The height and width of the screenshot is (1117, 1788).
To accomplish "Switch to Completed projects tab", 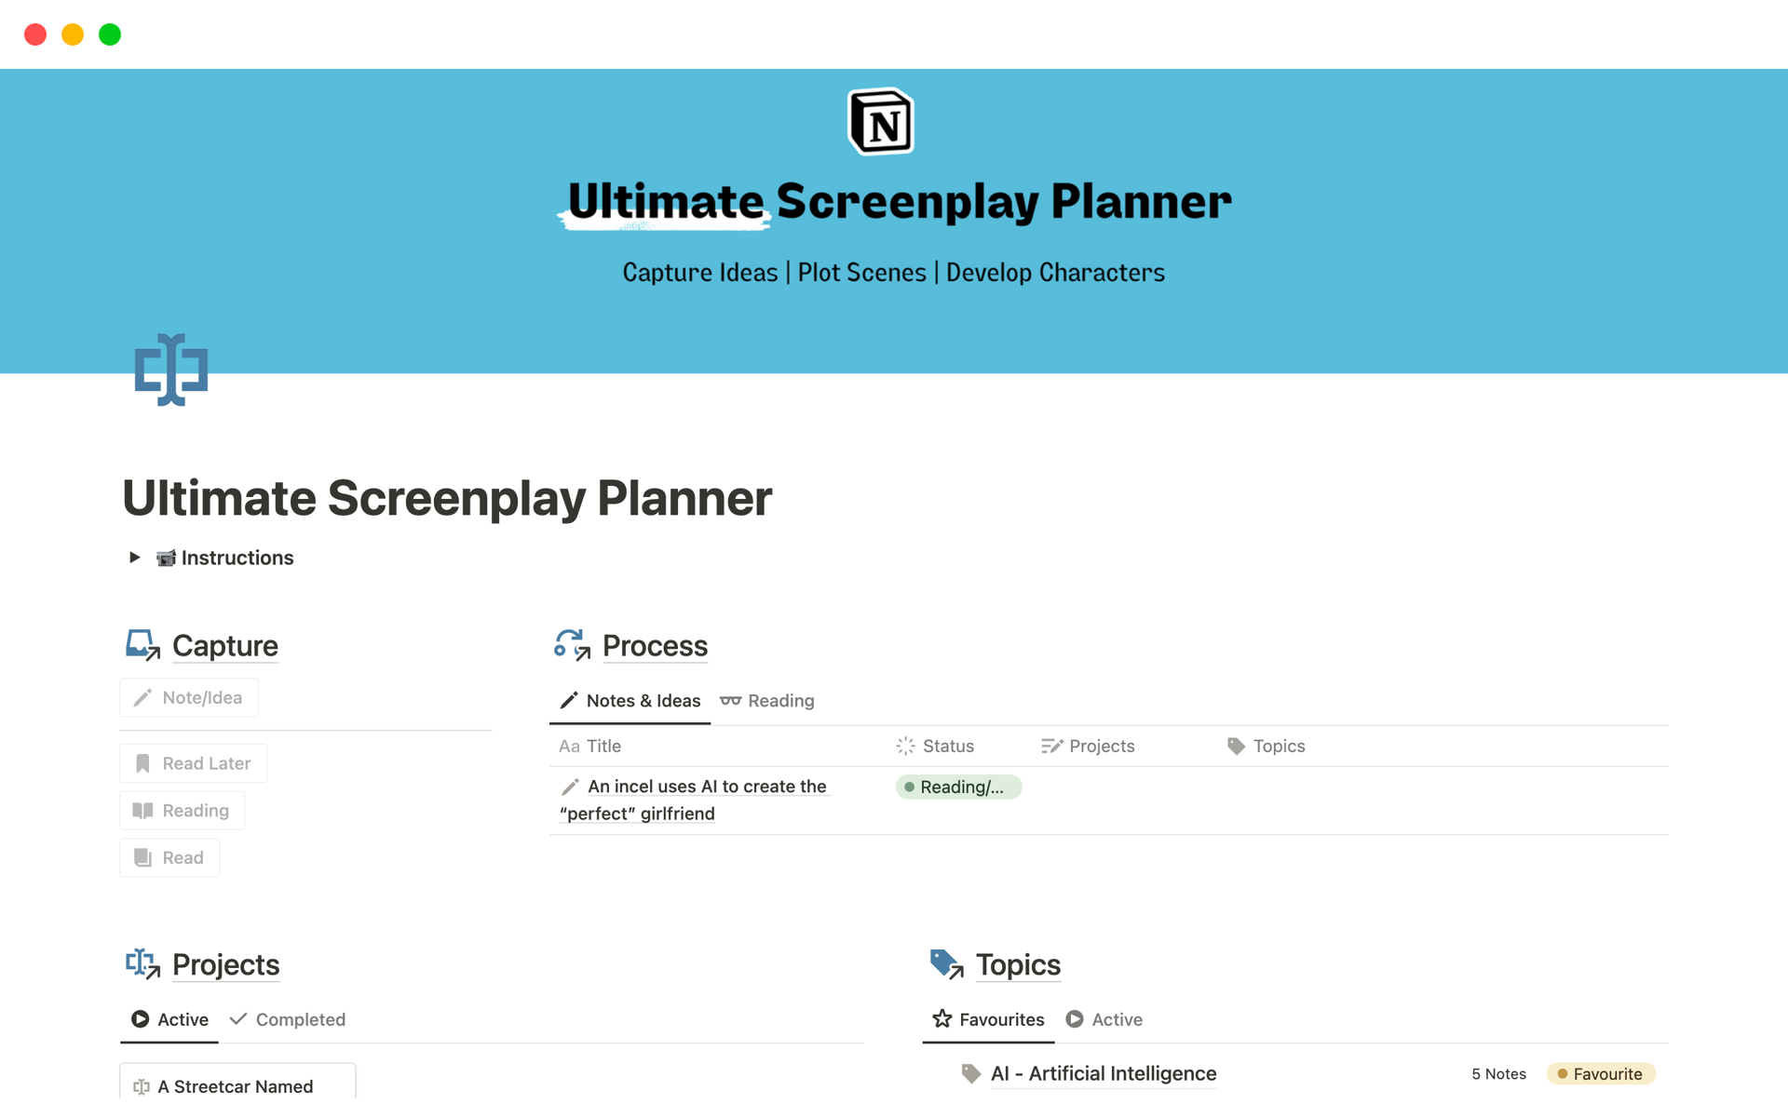I will (288, 1019).
